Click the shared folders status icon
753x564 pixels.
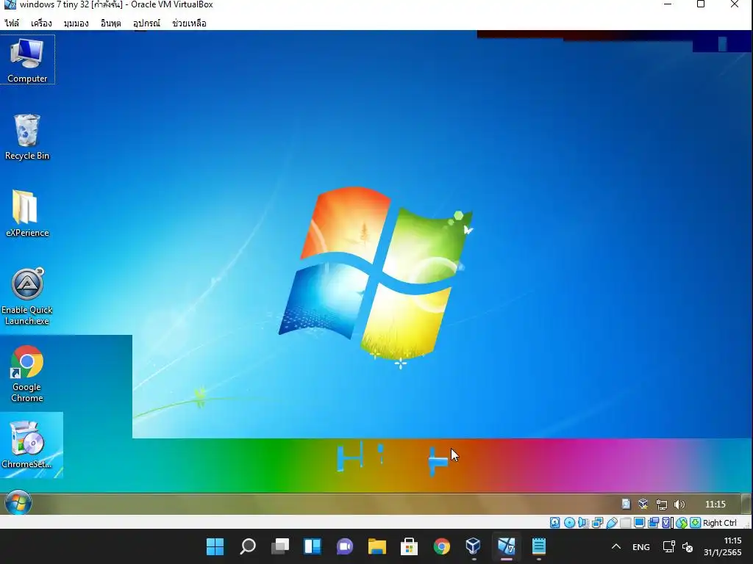click(625, 523)
